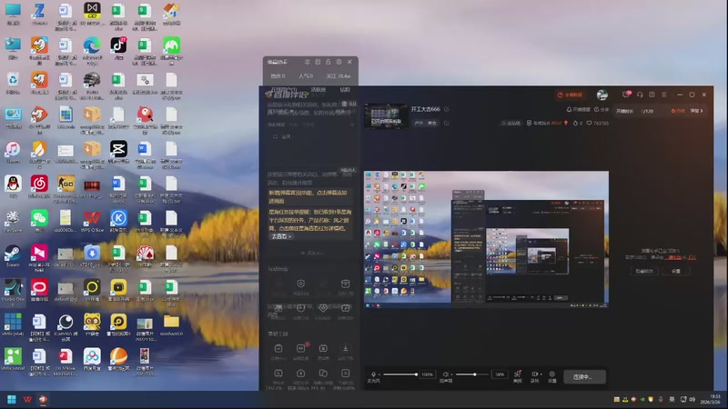
Task: Expand the dropdown arrow above the checkbox
Action: click(x=352, y=125)
